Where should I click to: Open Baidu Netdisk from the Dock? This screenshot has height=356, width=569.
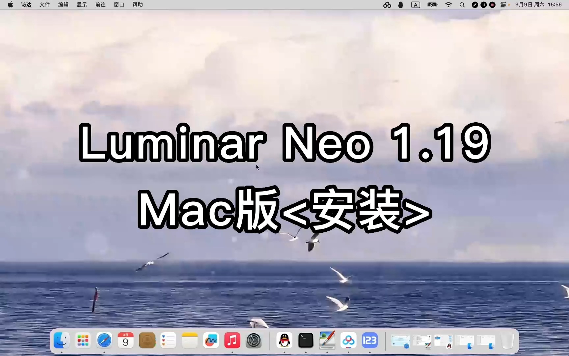[x=348, y=341]
